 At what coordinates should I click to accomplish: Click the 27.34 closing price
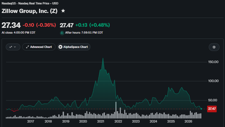coord(11,25)
